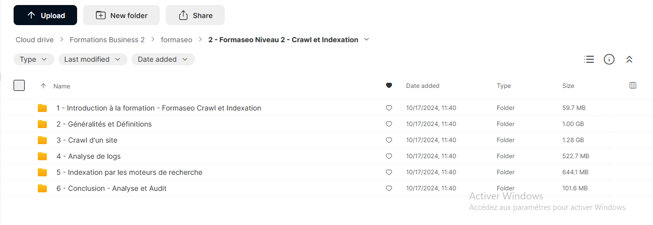Expand the Last modified filter

click(93, 59)
